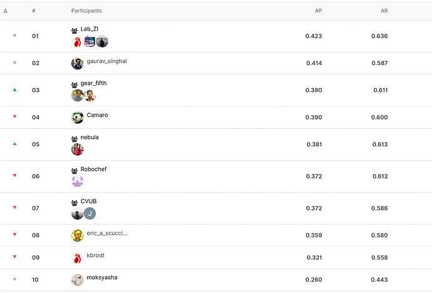
Task: Open the Lab_ZI team link
Action: (90, 29)
